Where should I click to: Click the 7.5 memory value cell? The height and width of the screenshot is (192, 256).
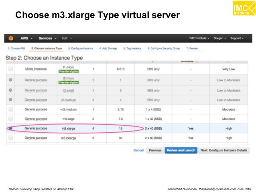[x=121, y=119]
